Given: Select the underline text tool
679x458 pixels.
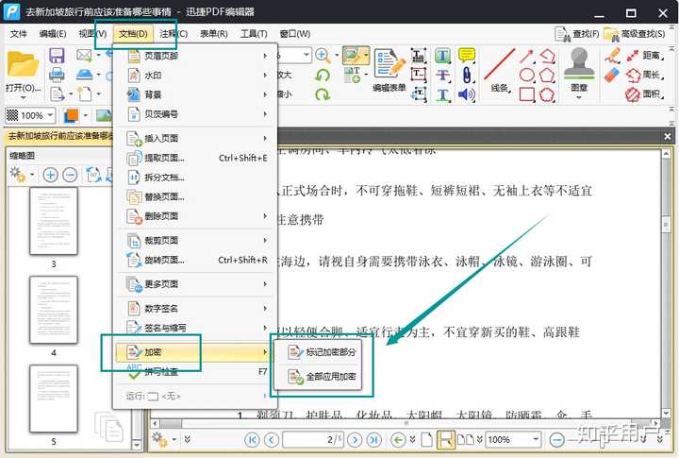Looking at the screenshot, I should [442, 94].
